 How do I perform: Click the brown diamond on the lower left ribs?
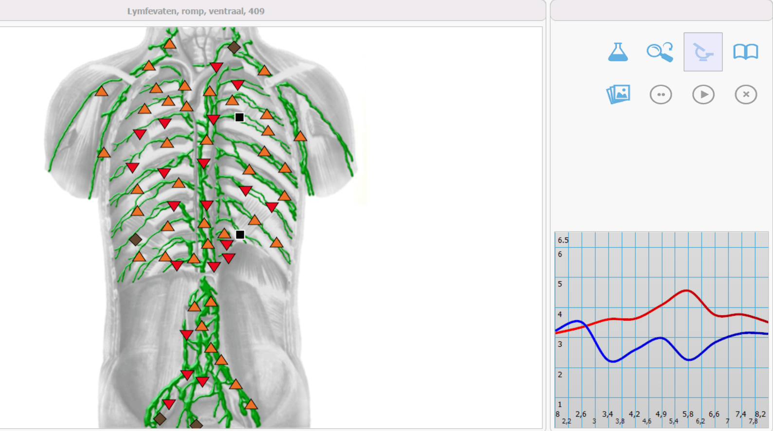135,239
